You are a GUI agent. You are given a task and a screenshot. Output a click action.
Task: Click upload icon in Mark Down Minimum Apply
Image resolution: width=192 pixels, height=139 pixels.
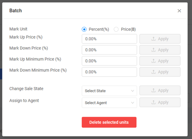click(154, 72)
